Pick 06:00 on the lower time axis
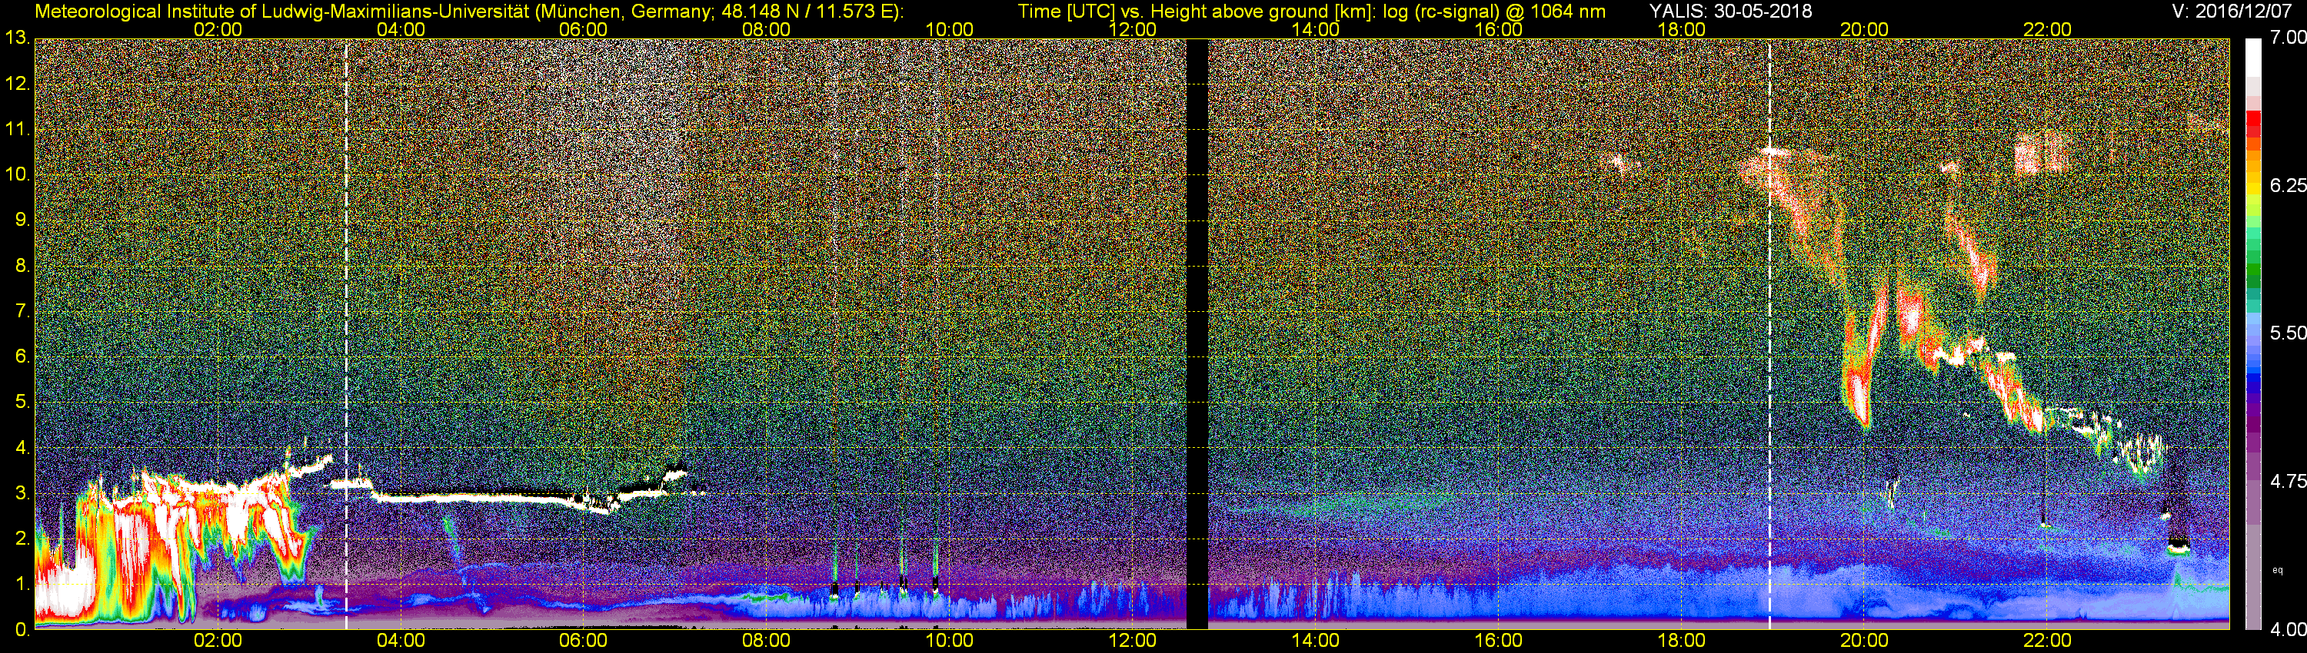The width and height of the screenshot is (2307, 653). (583, 641)
